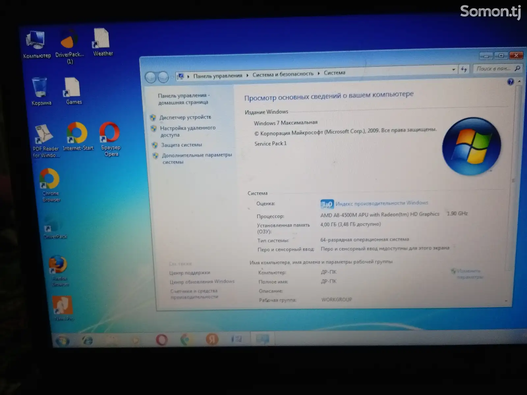527x395 pixels.
Task: Click the search magnifier icon
Action: point(517,68)
